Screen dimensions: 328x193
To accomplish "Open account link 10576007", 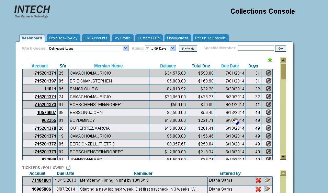I will click(x=46, y=113).
